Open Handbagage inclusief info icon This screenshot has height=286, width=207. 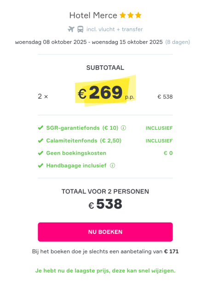point(113,165)
